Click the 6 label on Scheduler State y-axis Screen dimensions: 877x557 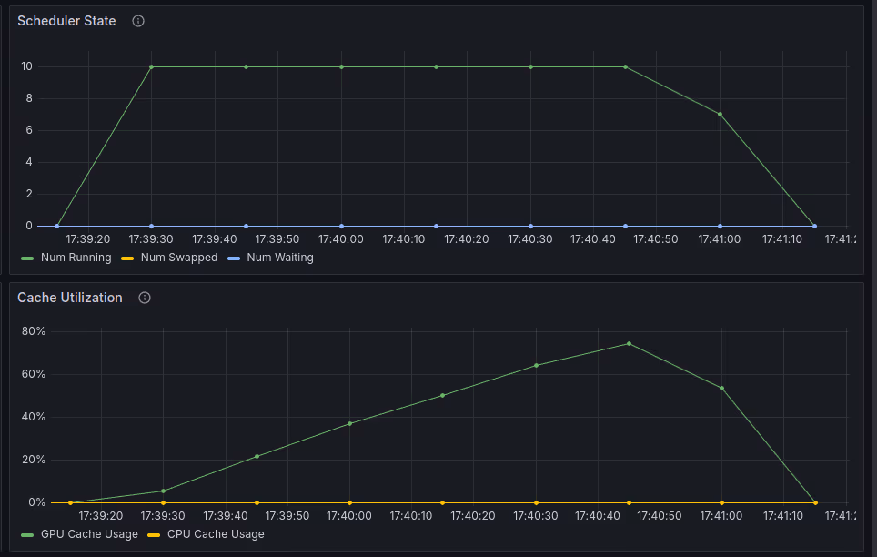pos(29,130)
